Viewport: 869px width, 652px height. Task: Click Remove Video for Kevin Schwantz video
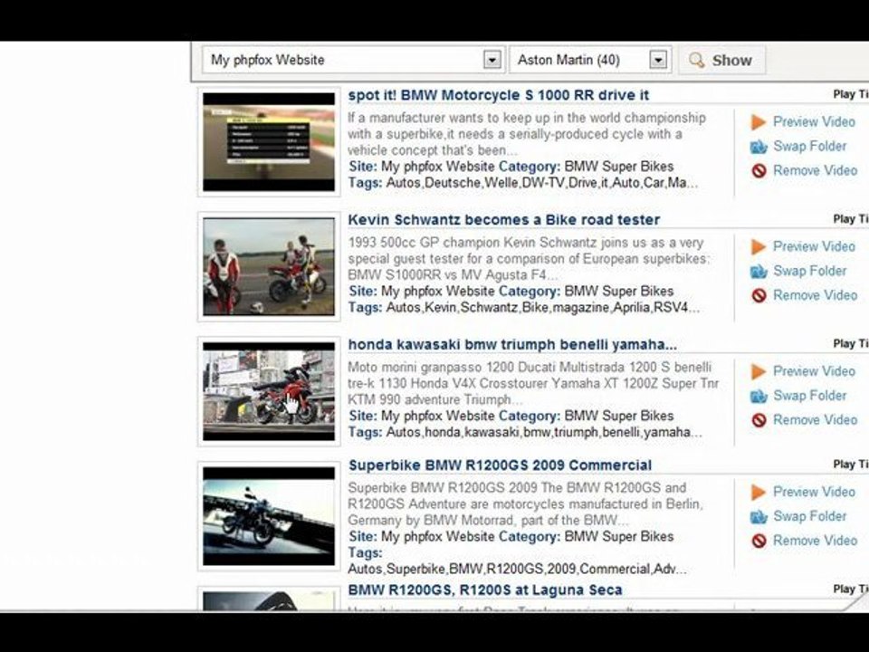pyautogui.click(x=816, y=295)
